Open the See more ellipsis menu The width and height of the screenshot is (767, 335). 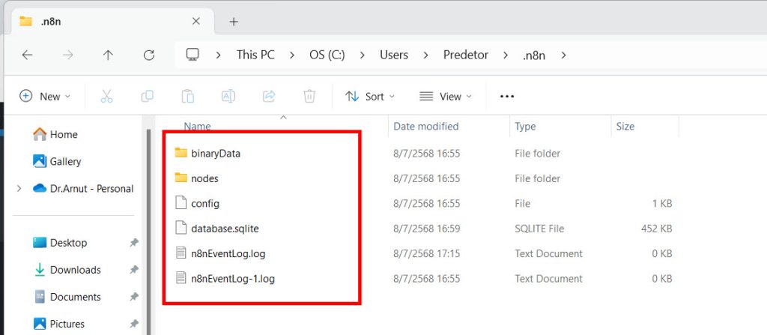pos(507,97)
